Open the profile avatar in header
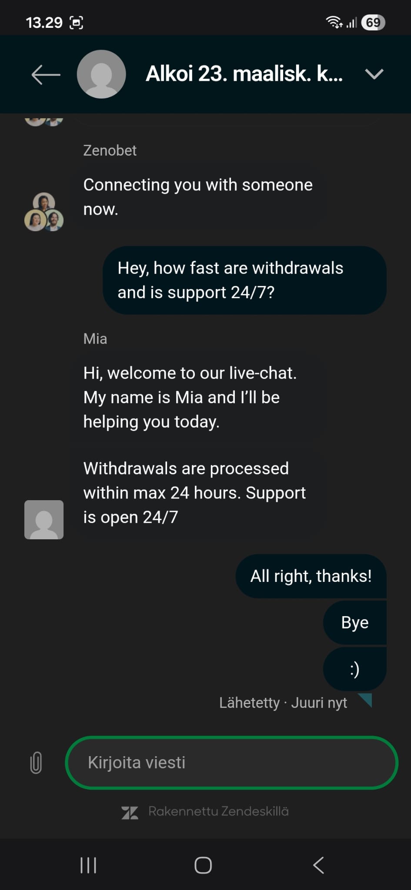The width and height of the screenshot is (411, 890). pyautogui.click(x=101, y=74)
